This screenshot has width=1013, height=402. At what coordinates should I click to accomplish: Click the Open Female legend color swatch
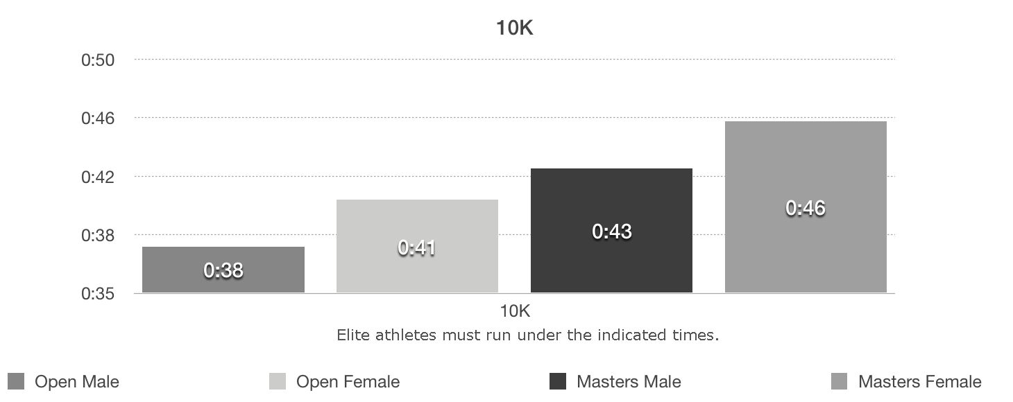[278, 381]
